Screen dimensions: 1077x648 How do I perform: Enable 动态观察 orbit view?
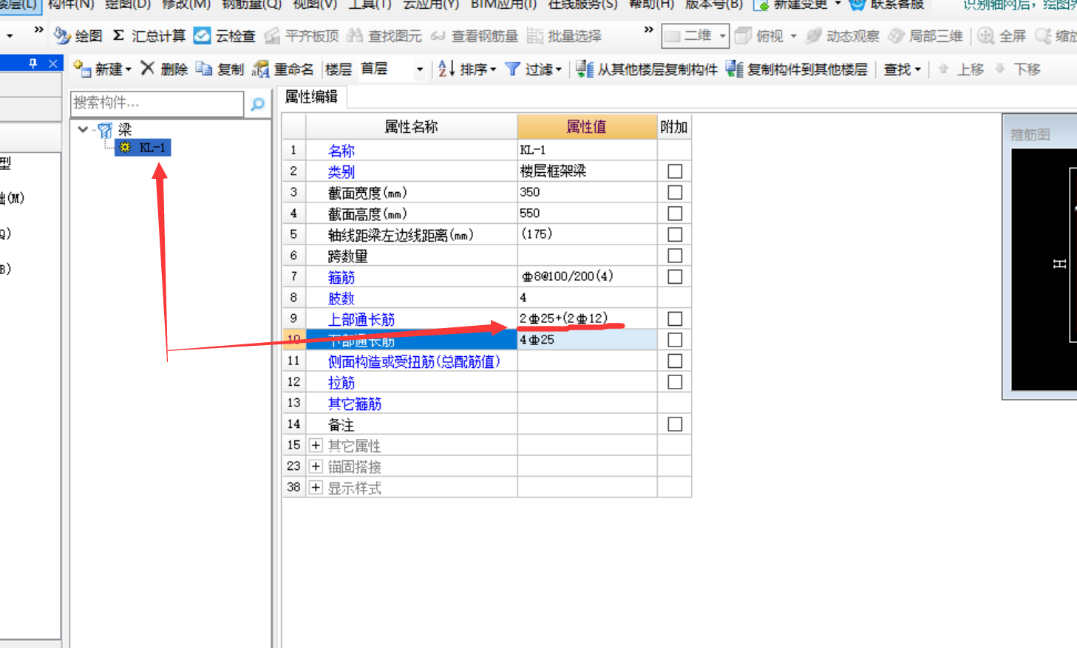[x=843, y=35]
